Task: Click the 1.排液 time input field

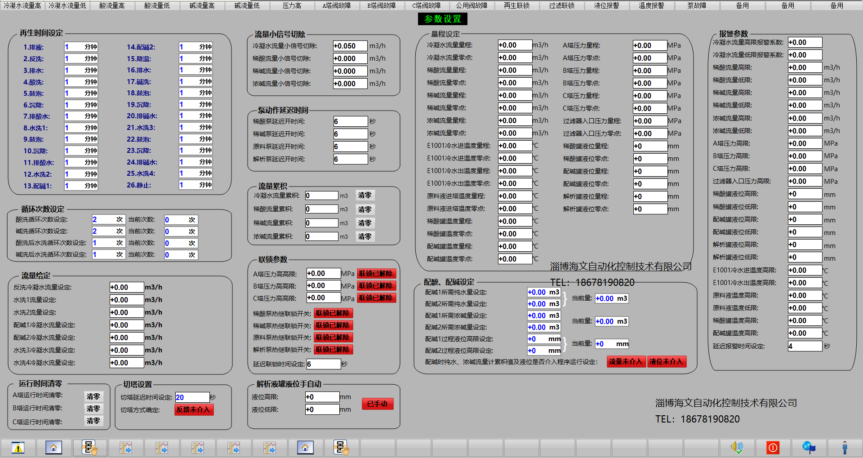Action: coord(81,47)
